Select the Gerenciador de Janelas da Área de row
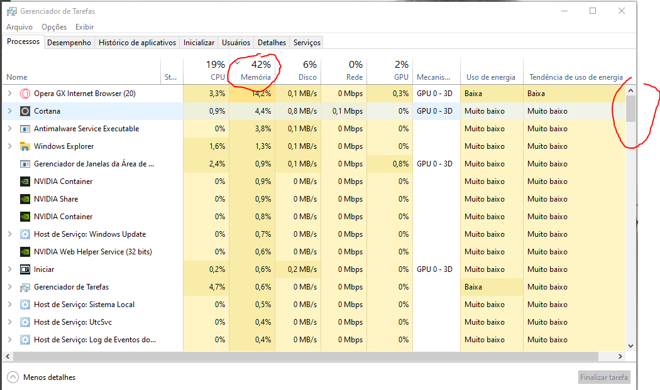The height and width of the screenshot is (390, 660). tap(314, 164)
